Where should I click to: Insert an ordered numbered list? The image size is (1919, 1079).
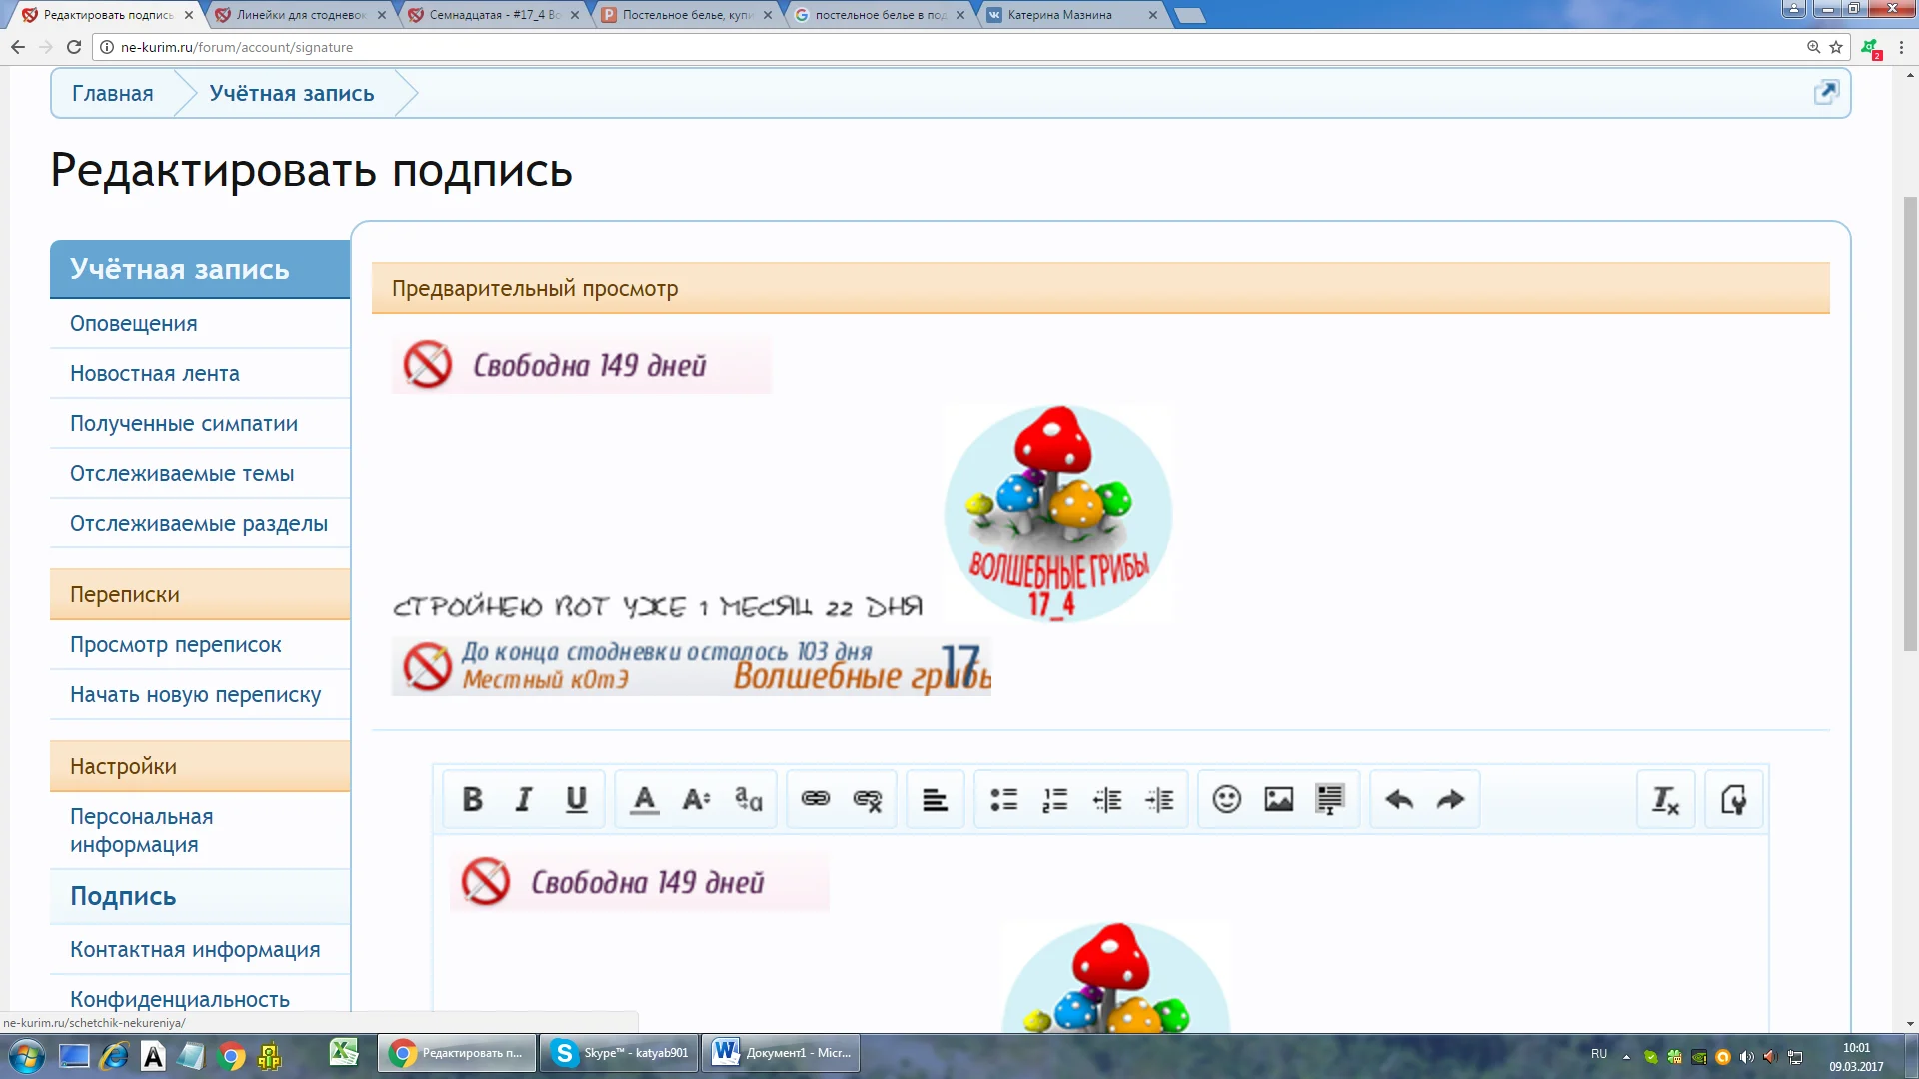1055,800
